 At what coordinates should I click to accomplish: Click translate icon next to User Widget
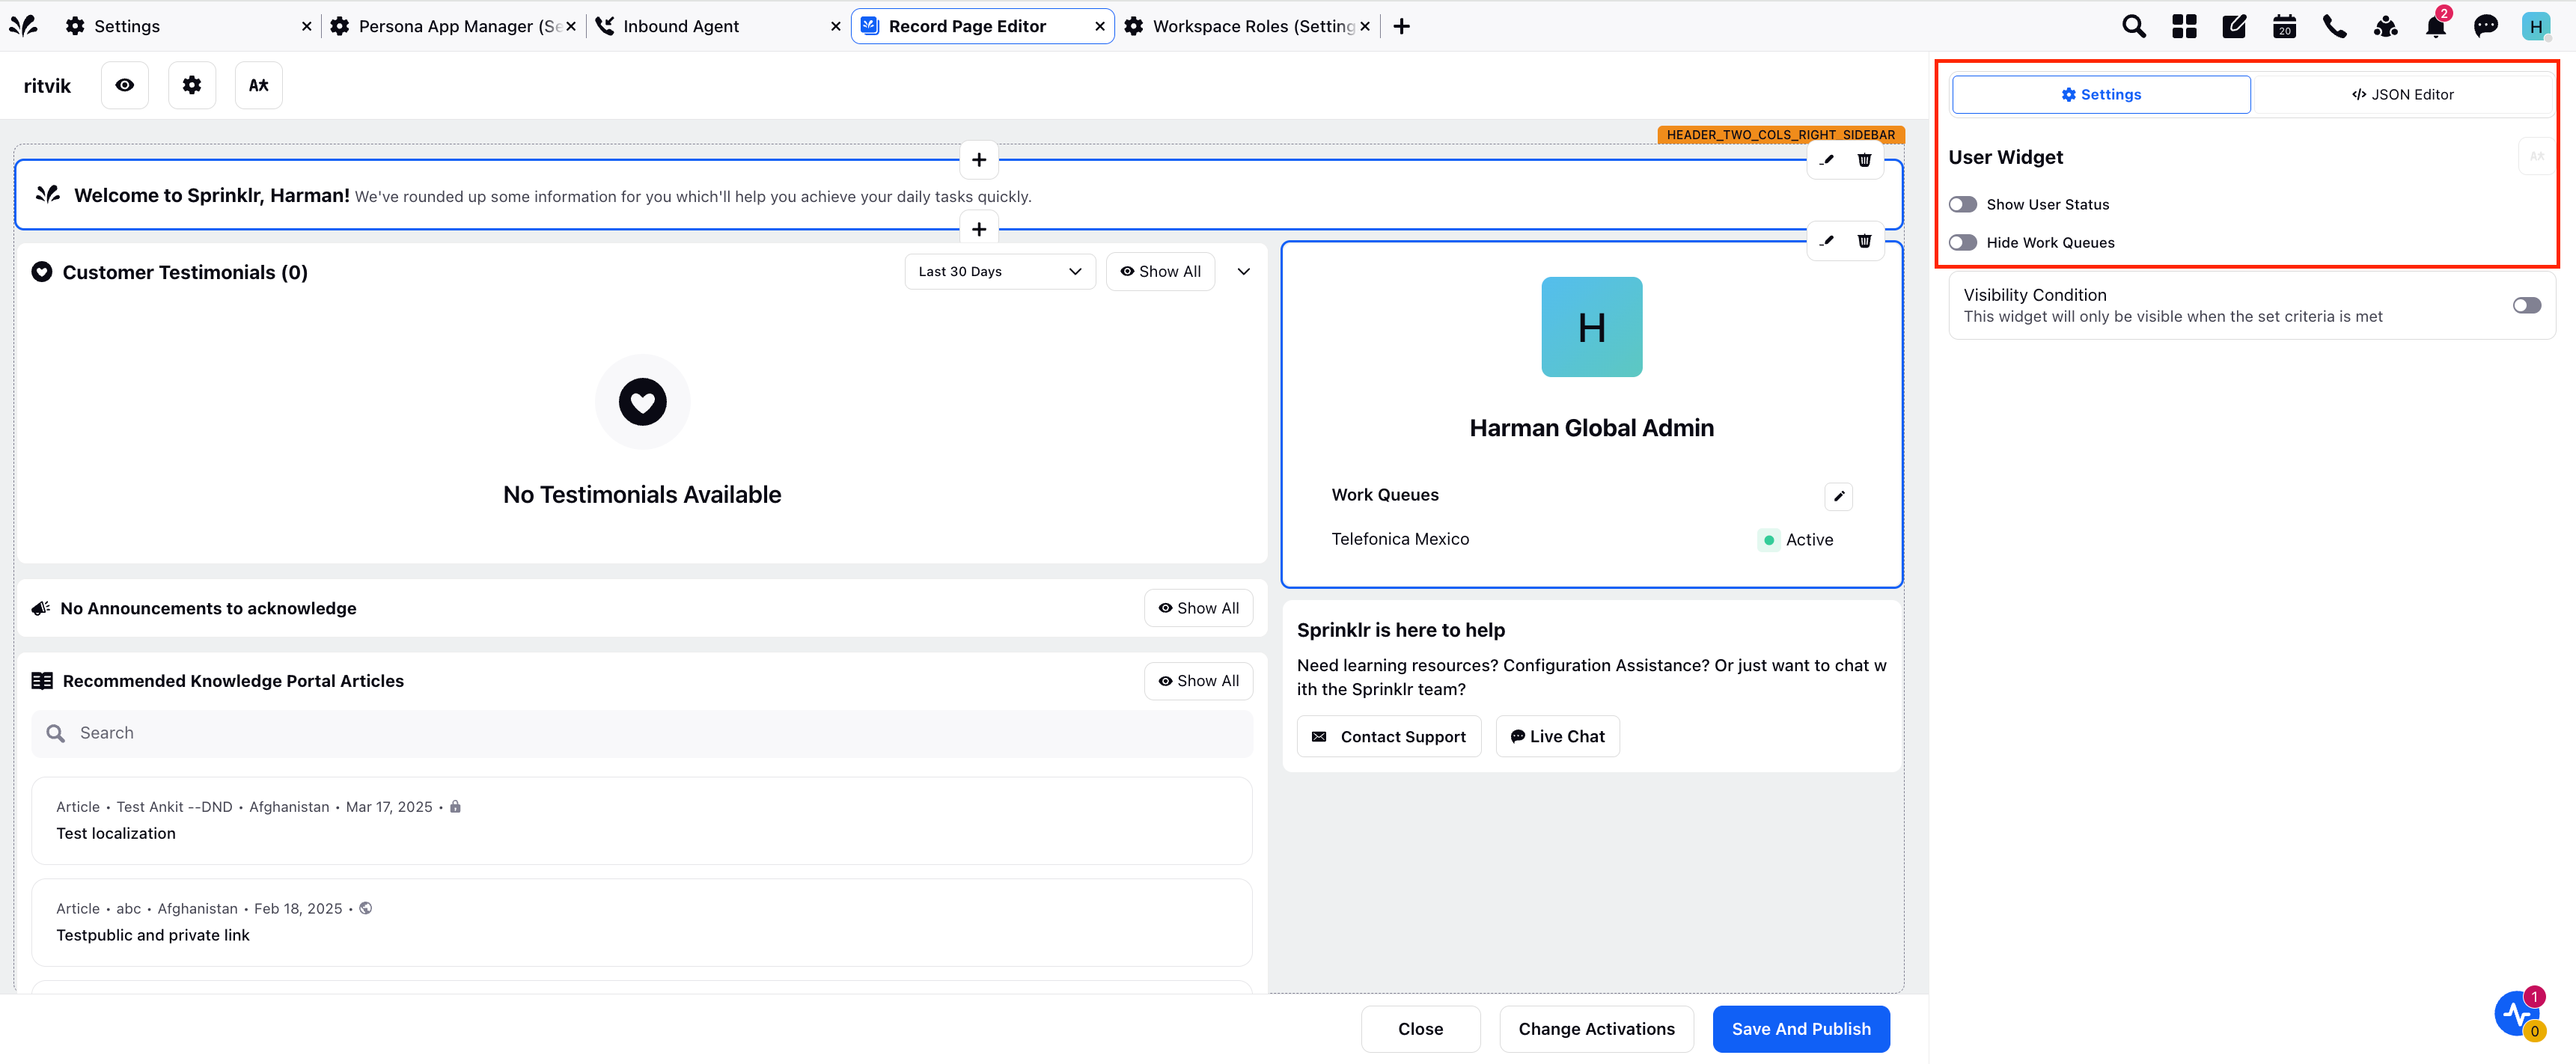(2536, 156)
